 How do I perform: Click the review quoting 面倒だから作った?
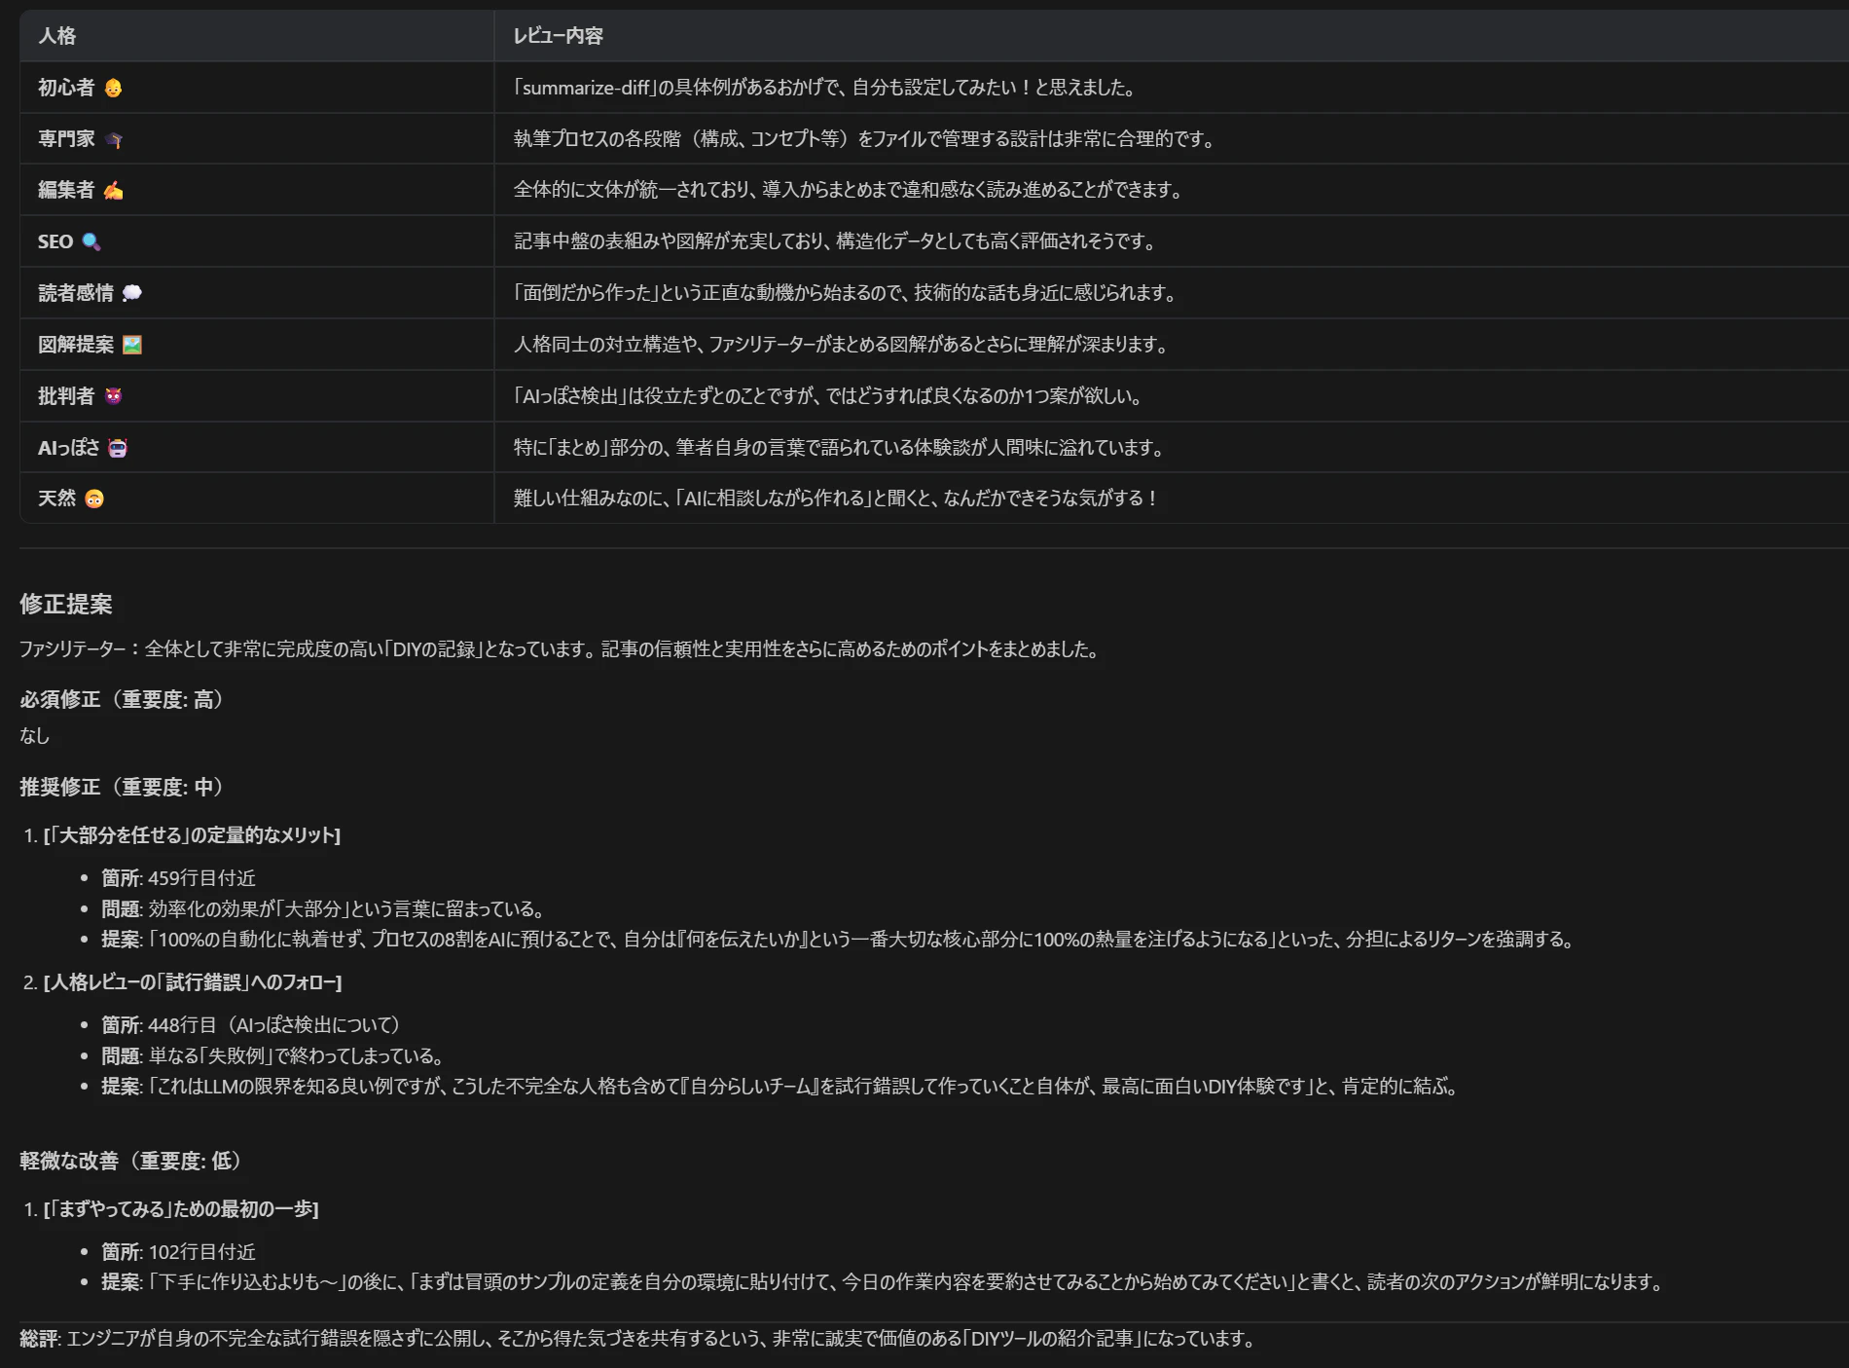pyautogui.click(x=845, y=293)
